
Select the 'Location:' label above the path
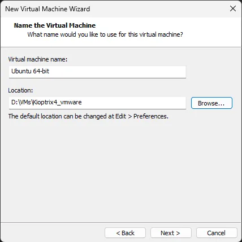pos(20,90)
